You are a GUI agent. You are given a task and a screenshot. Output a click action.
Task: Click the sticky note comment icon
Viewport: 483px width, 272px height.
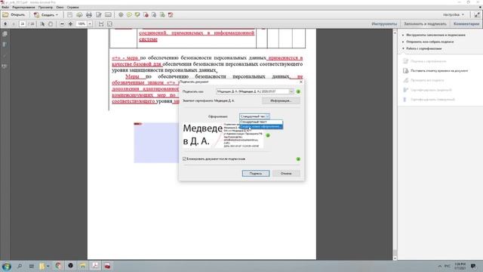(129, 15)
